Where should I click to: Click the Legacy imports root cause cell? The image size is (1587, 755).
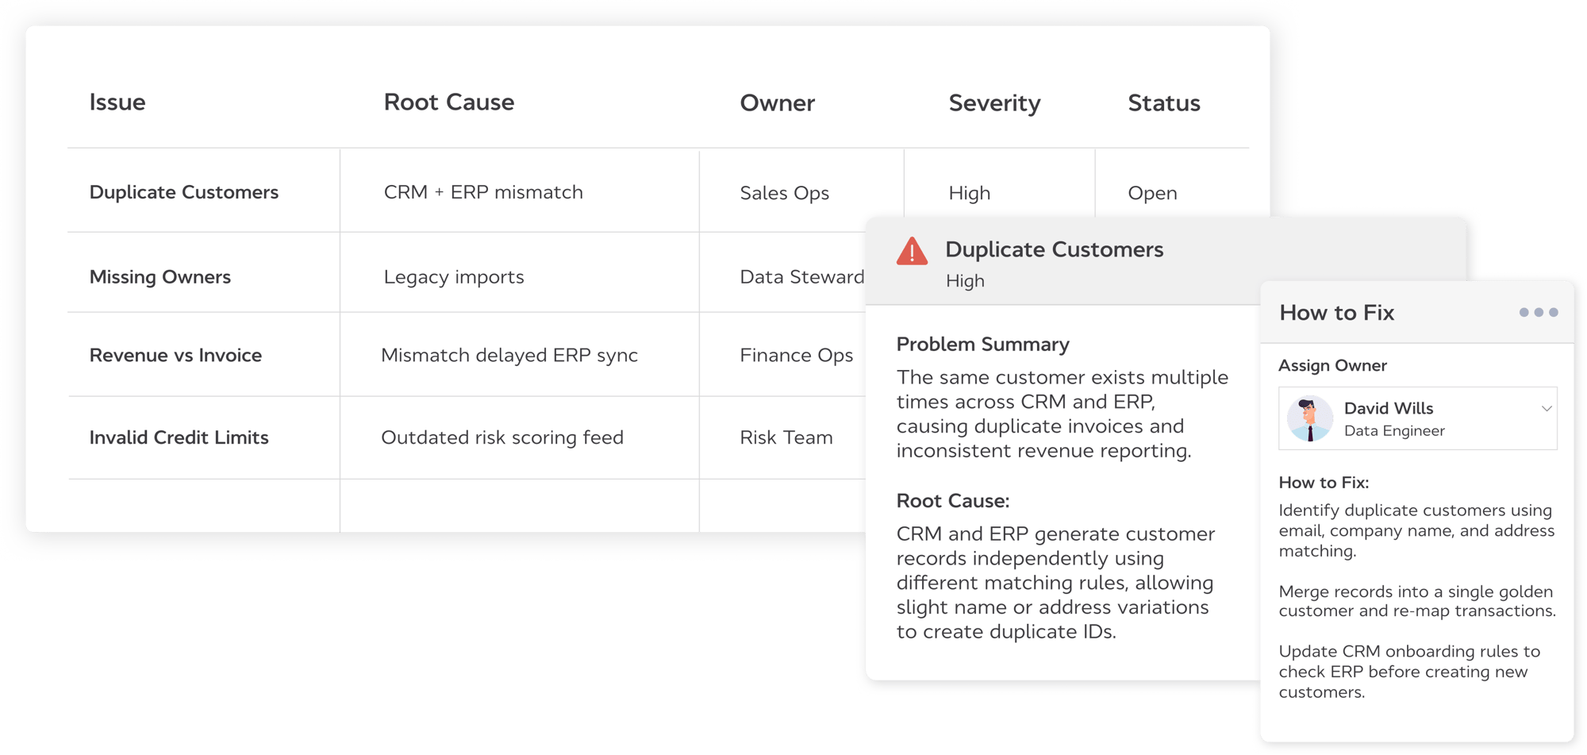[454, 277]
